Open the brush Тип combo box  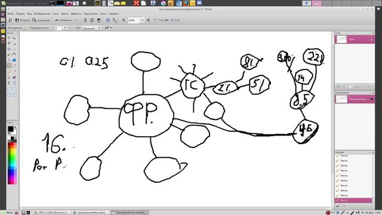pos(91,28)
